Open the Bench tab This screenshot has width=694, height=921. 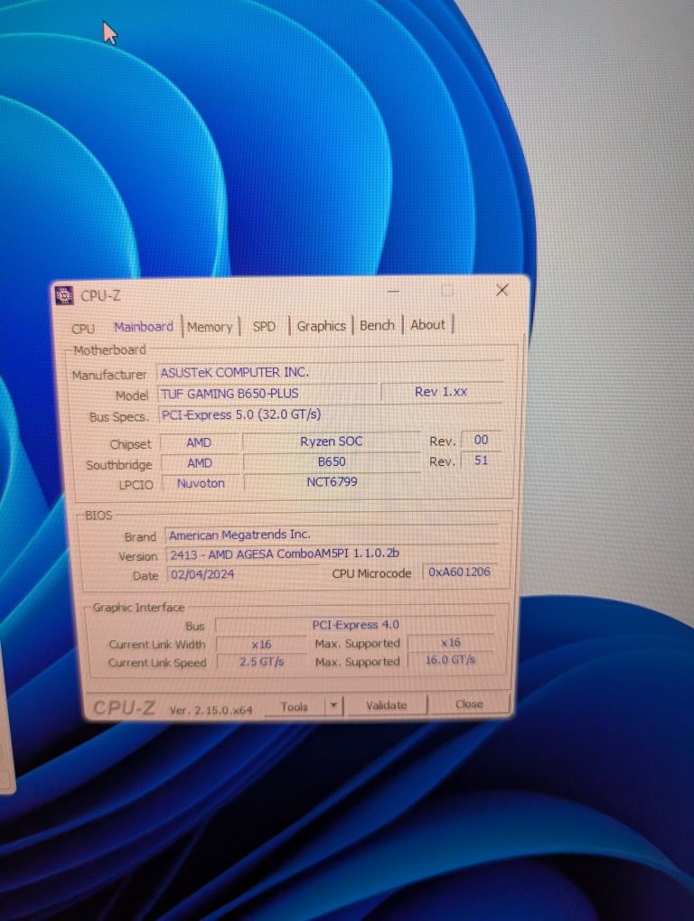pos(377,325)
